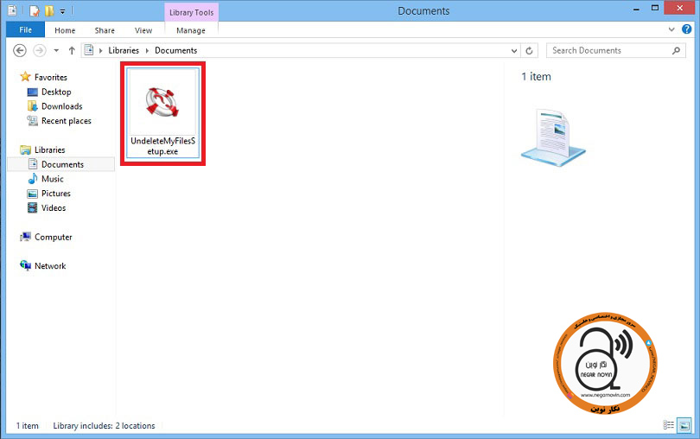
Task: Click the New Folder quick access icon
Action: coord(49,10)
